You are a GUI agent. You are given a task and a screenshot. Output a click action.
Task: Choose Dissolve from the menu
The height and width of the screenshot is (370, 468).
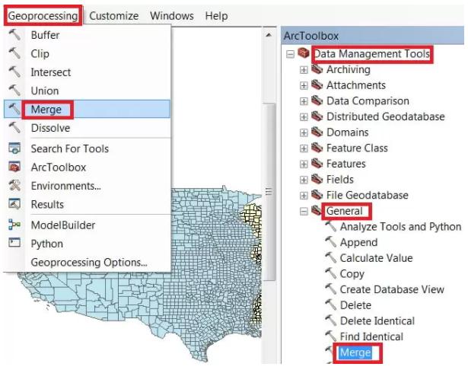88,128
